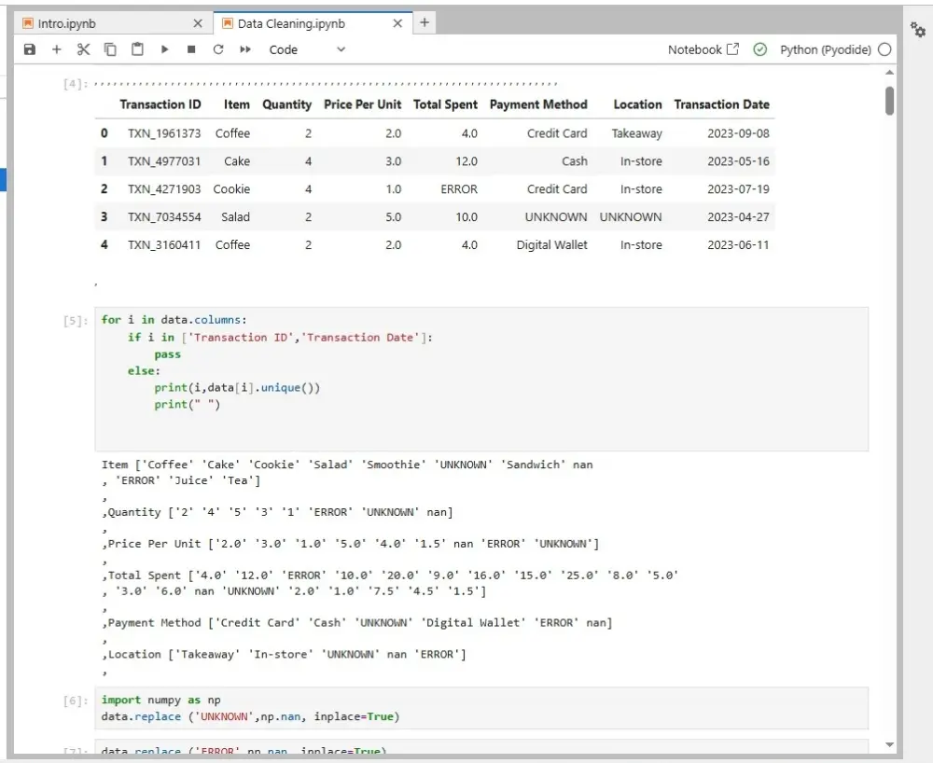
Task: Click the Price Per Unit column header
Action: coord(362,104)
